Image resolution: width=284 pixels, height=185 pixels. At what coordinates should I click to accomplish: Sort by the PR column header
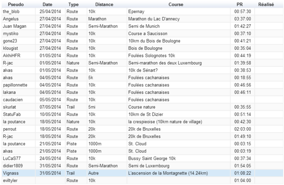point(240,4)
